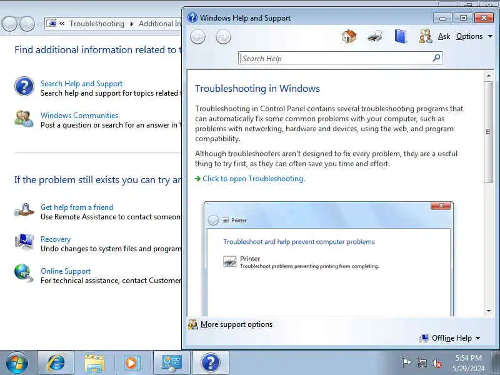500x375 pixels.
Task: Click the Recovery computer icon
Action: click(24, 242)
